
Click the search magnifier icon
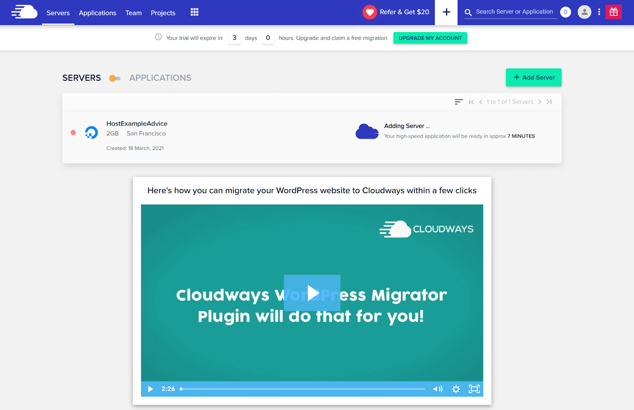(468, 12)
